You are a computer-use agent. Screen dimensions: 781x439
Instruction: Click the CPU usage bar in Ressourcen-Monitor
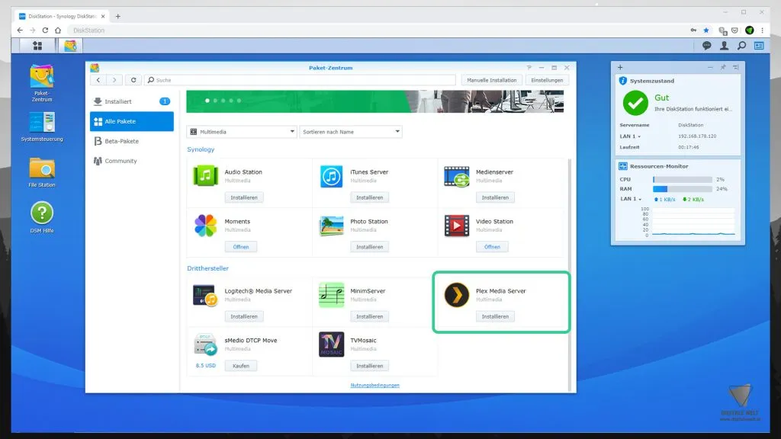point(683,179)
